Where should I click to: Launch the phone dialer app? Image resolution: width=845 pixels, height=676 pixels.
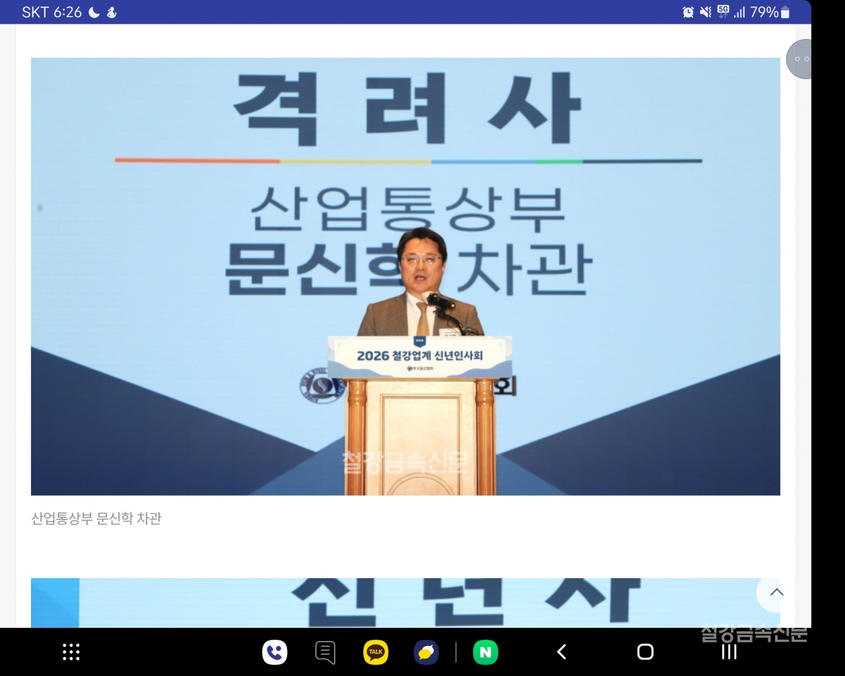275,652
